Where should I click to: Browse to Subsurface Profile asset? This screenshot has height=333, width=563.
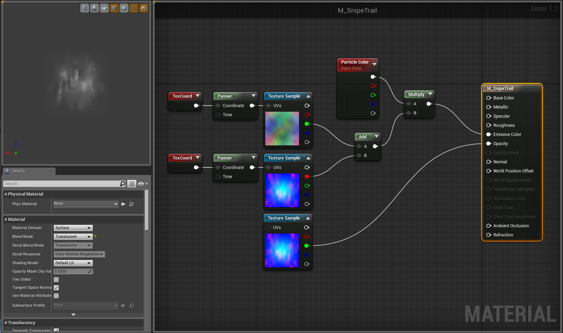(131, 306)
